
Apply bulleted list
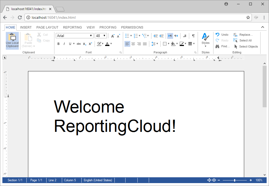[127, 36]
